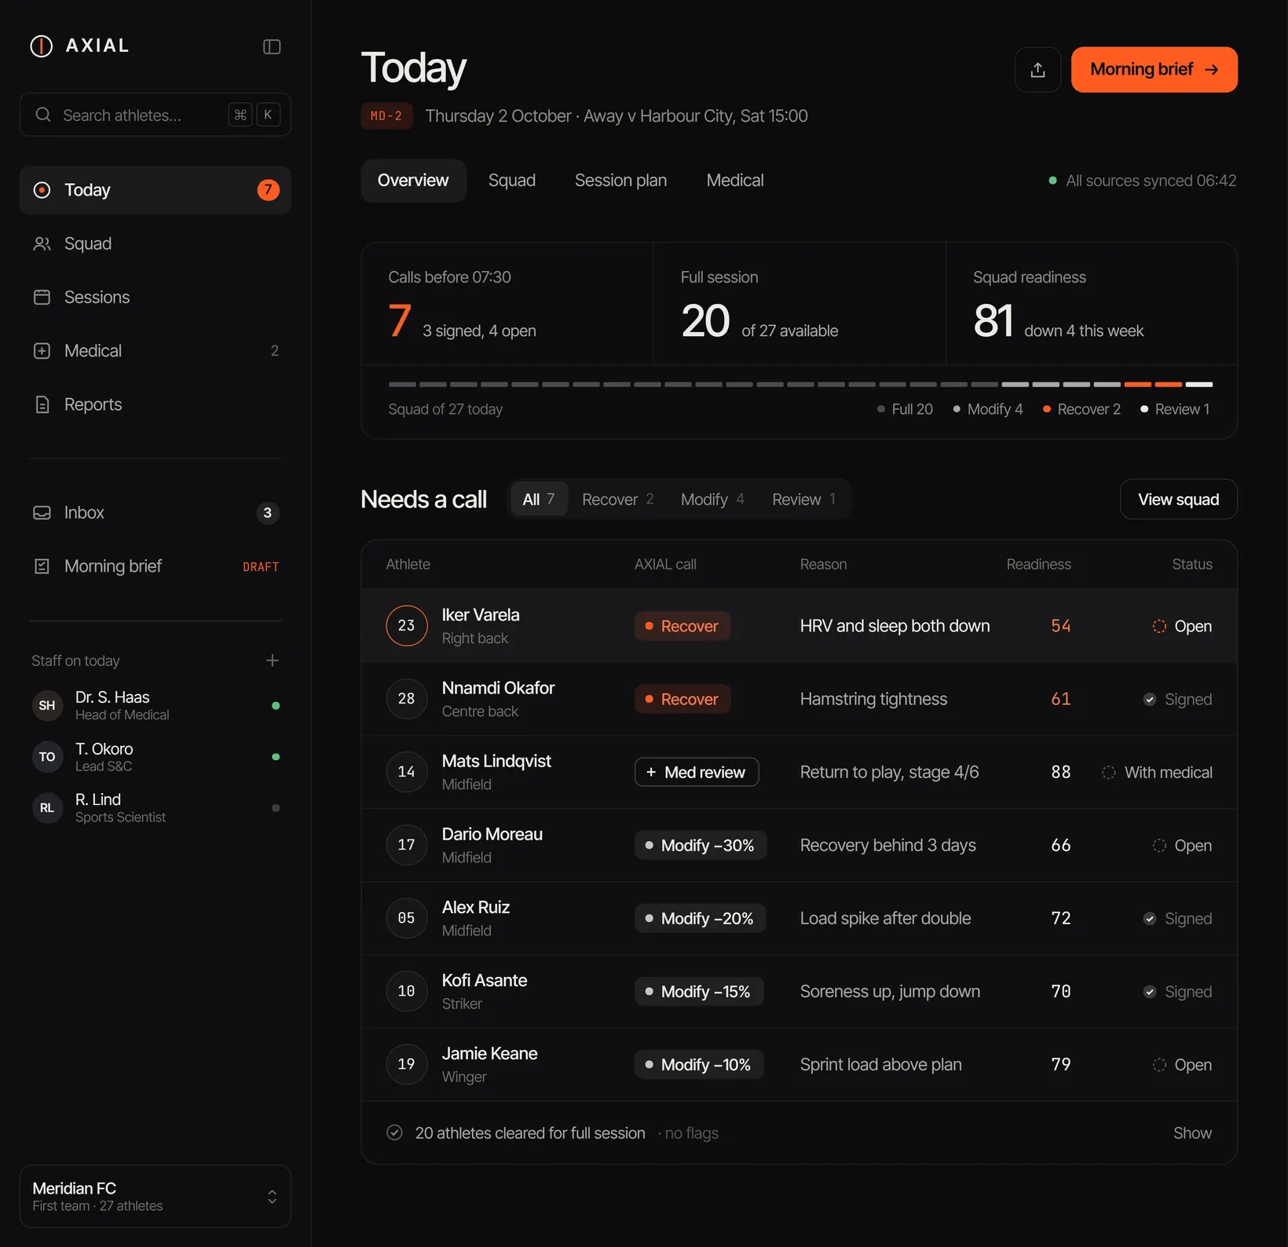Click Dr. S. Haas SH avatar

[47, 705]
